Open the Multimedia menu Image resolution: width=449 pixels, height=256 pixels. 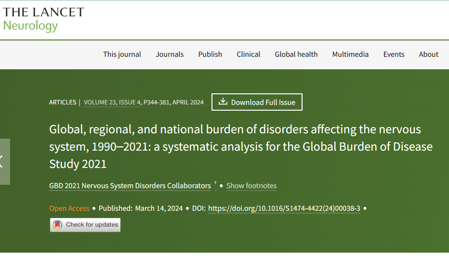click(x=350, y=54)
